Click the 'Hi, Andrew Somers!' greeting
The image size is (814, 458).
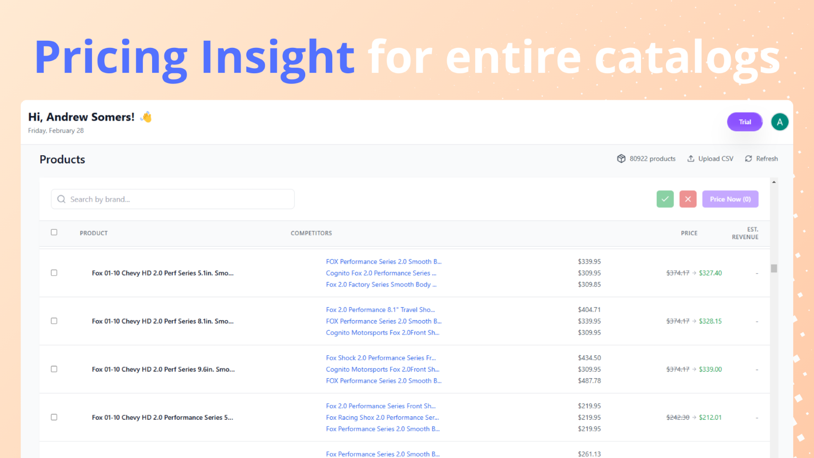click(81, 117)
